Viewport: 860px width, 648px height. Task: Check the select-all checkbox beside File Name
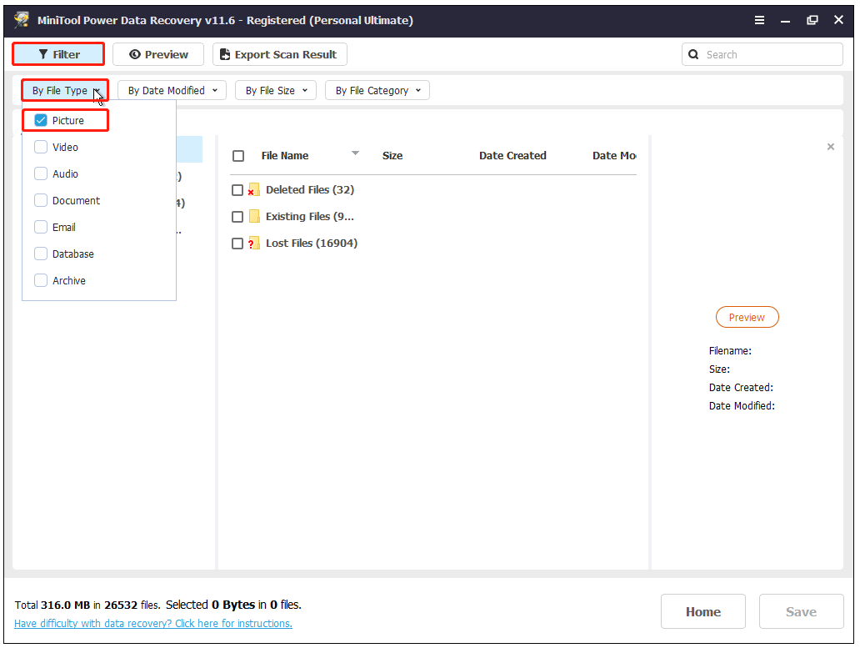coord(238,156)
